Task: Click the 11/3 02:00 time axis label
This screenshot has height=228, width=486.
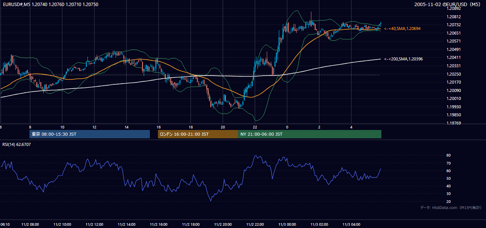Action: coord(319,225)
